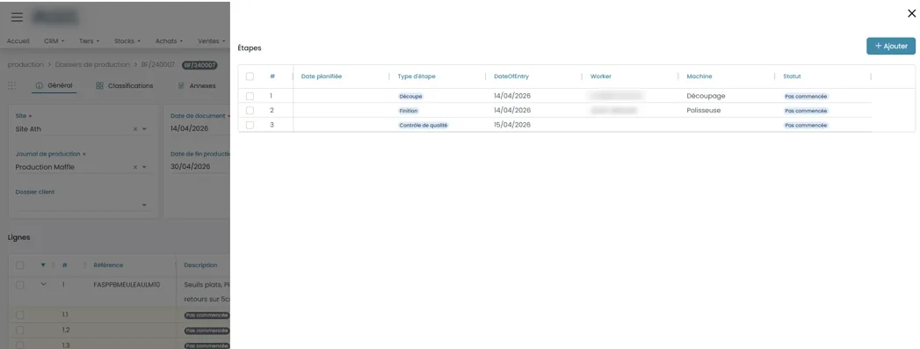Click the Référence column header in Lignes
This screenshot has width=920, height=349.
109,265
